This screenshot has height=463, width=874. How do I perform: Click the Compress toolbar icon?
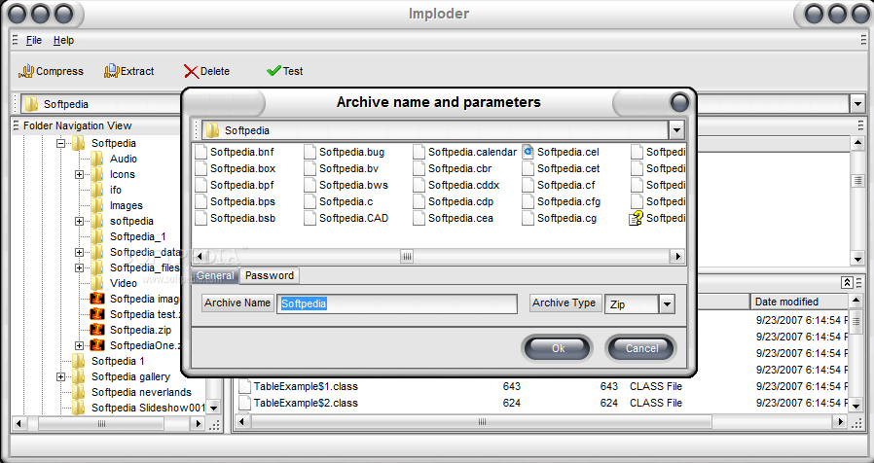tap(26, 71)
